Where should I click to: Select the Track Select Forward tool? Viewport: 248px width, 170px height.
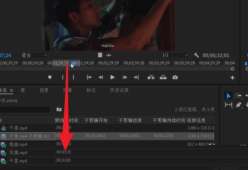tap(238, 96)
